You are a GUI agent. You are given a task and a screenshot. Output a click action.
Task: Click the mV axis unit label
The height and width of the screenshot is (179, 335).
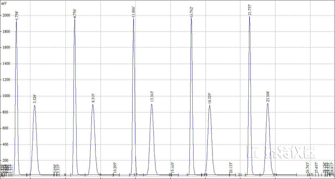4,4
